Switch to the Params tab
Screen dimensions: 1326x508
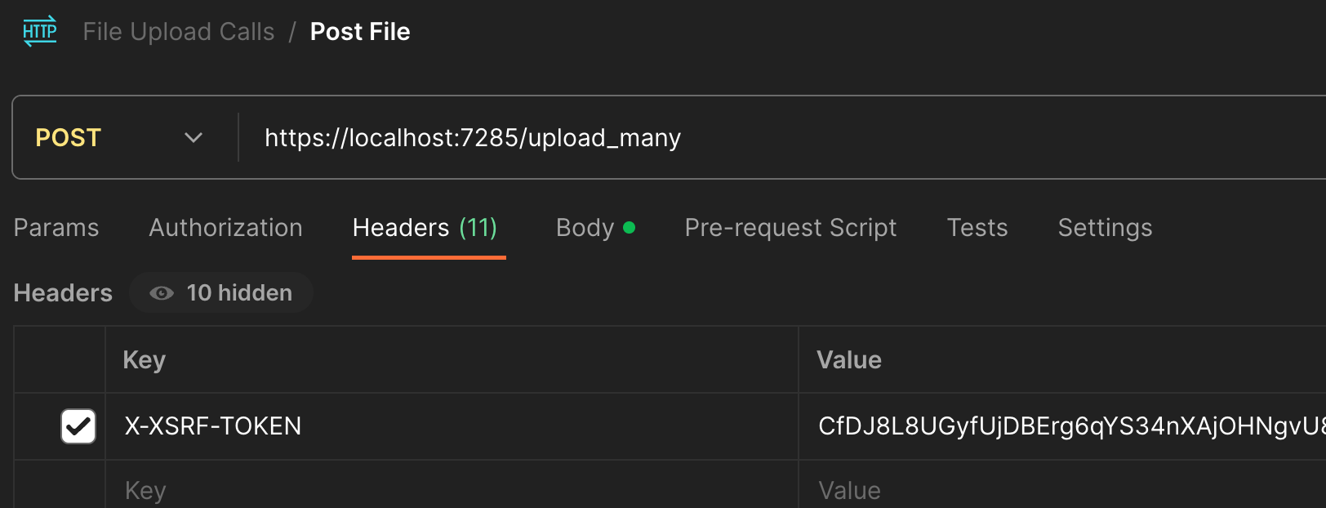click(56, 228)
